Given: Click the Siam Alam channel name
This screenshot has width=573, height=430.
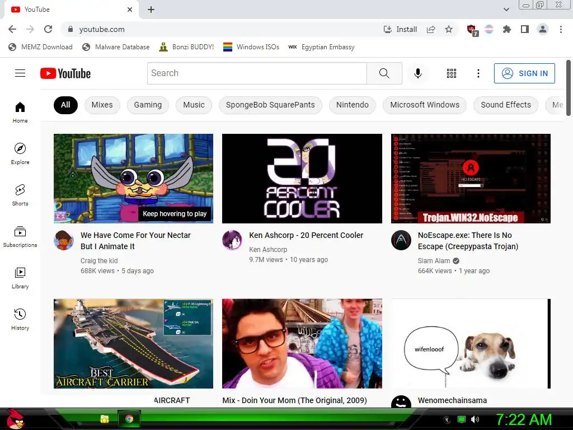Looking at the screenshot, I should (x=434, y=261).
